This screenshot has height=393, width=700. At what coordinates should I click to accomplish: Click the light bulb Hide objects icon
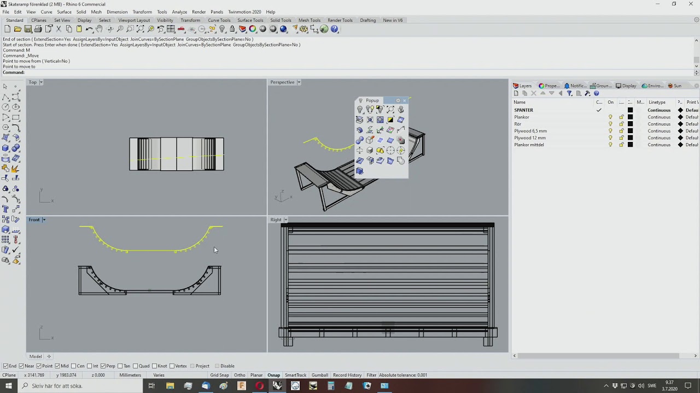point(222,29)
